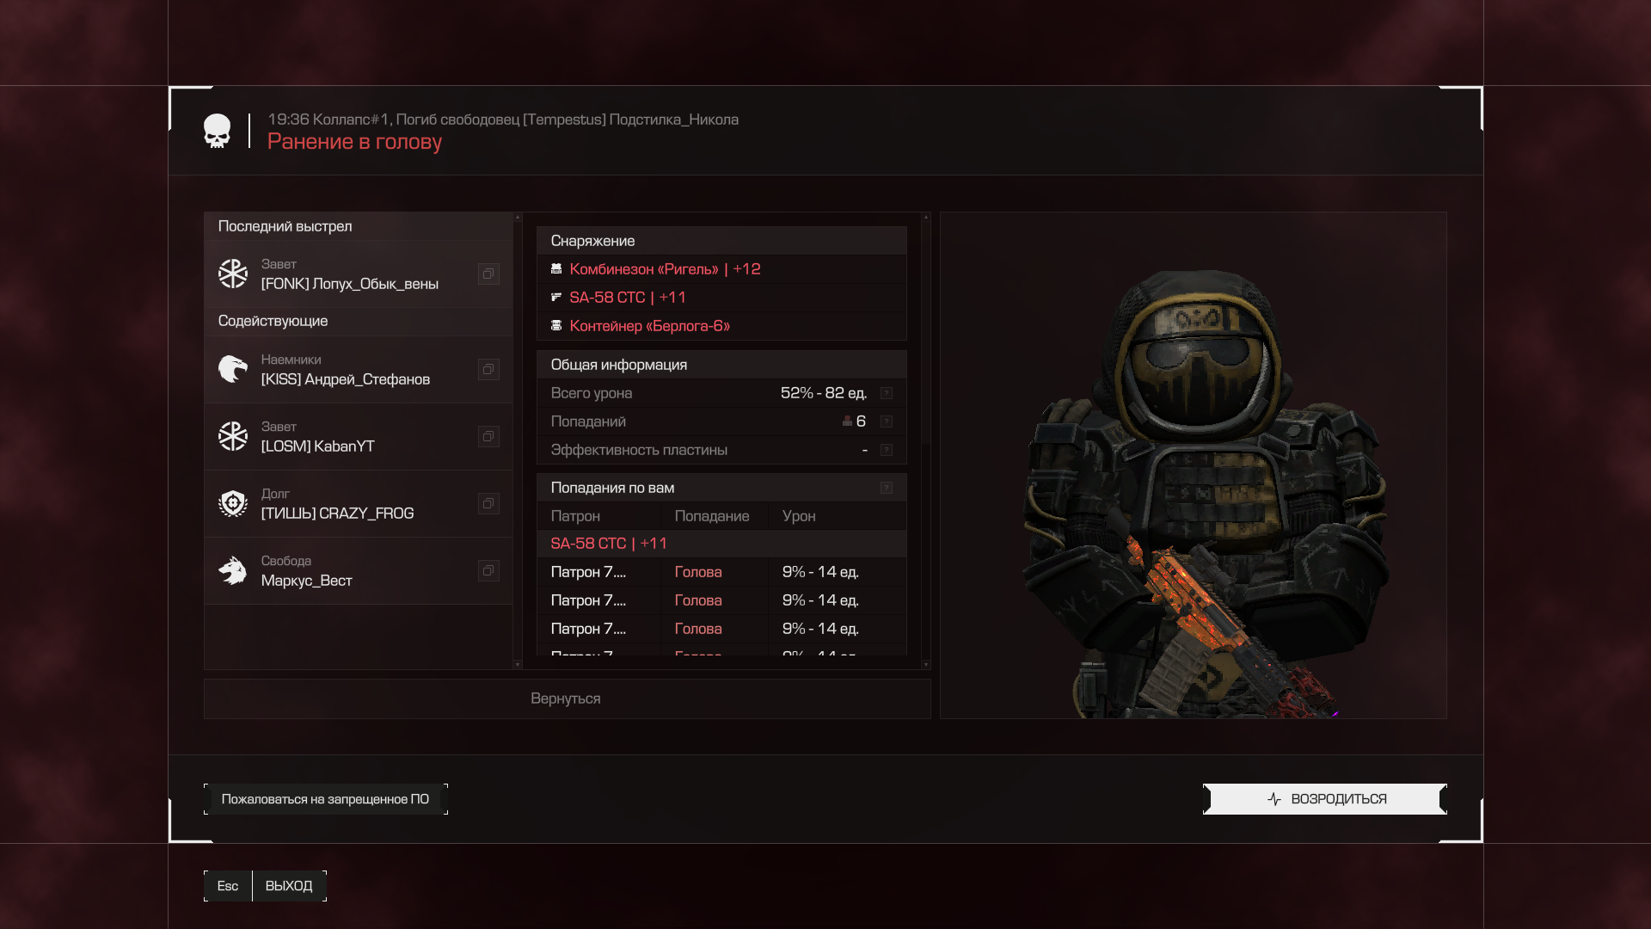Image resolution: width=1651 pixels, height=929 pixels.
Task: Click the container icon next to Контейнер «Берлога-6»
Action: pos(556,326)
